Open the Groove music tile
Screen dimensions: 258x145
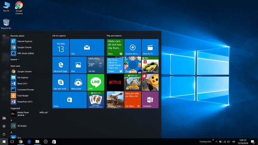tap(133, 47)
